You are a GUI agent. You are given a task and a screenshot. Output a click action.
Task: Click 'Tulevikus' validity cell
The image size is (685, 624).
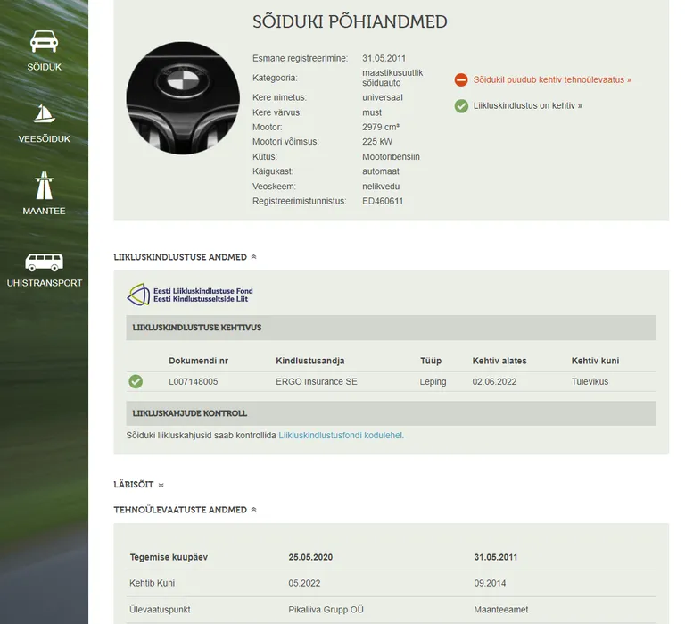click(590, 382)
